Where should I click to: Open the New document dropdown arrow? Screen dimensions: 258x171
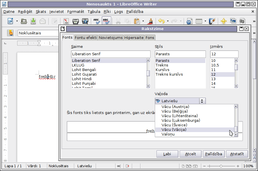point(17,21)
